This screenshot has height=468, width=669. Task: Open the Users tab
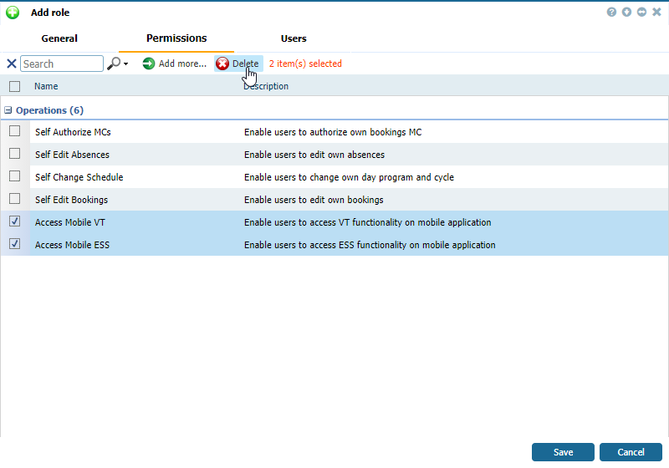(294, 38)
